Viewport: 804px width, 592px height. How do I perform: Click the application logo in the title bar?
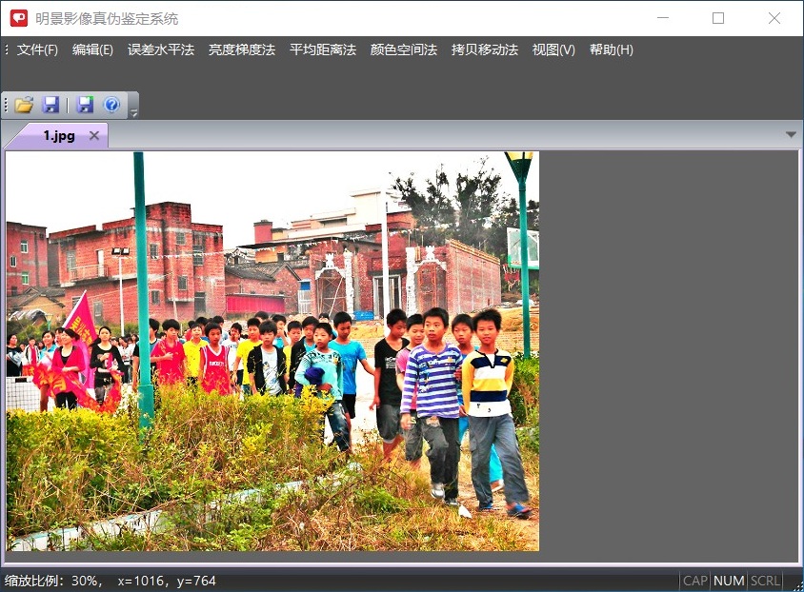[18, 18]
